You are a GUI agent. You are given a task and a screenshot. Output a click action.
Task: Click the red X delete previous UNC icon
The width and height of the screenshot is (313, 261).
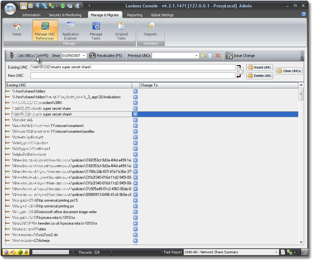218,56
